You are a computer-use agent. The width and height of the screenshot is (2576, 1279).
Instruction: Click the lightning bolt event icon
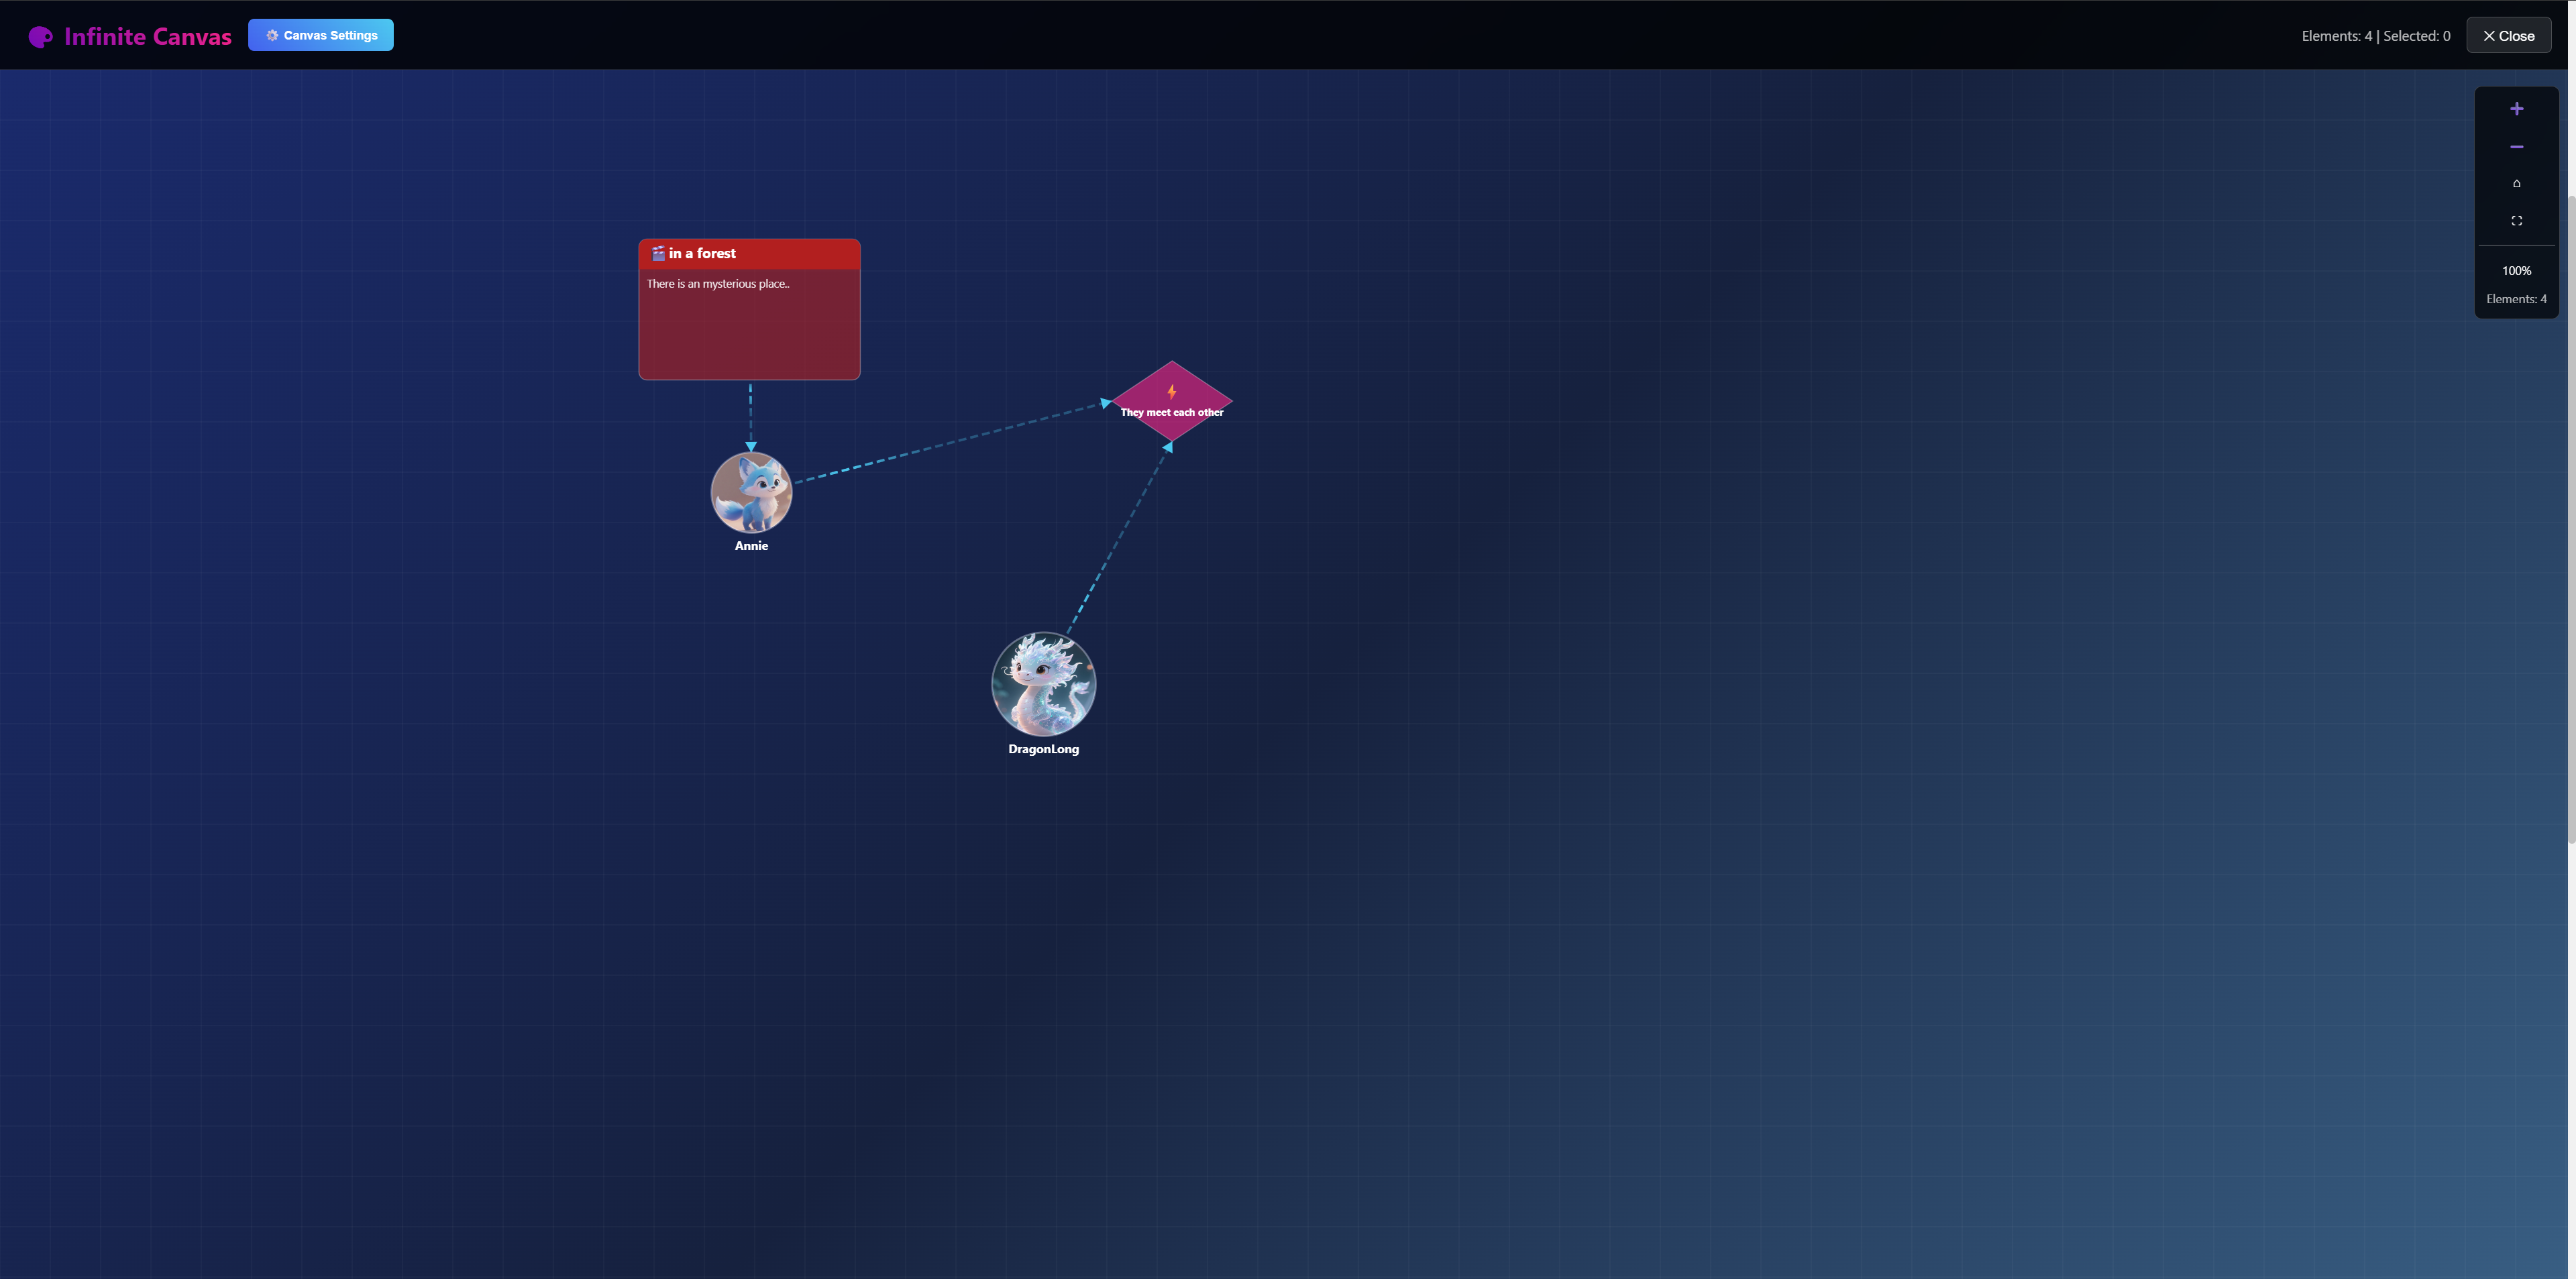[1171, 392]
